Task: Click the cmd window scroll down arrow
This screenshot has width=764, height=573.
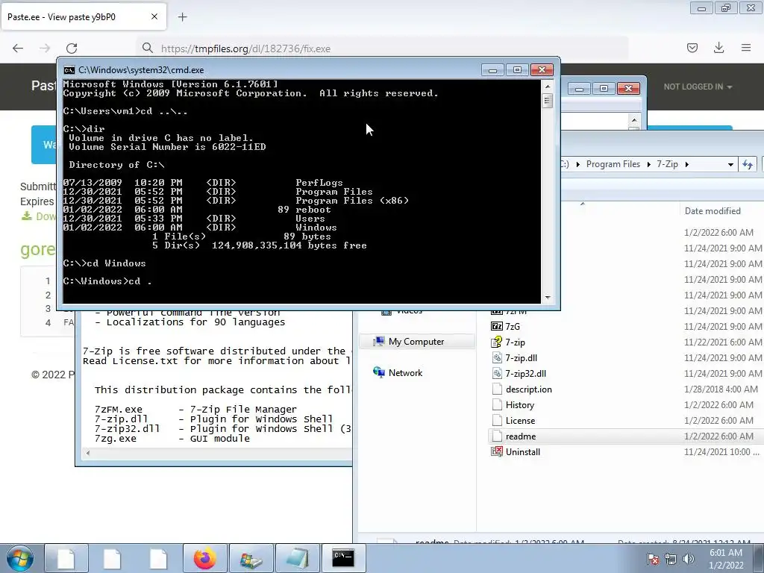Action: (x=548, y=297)
